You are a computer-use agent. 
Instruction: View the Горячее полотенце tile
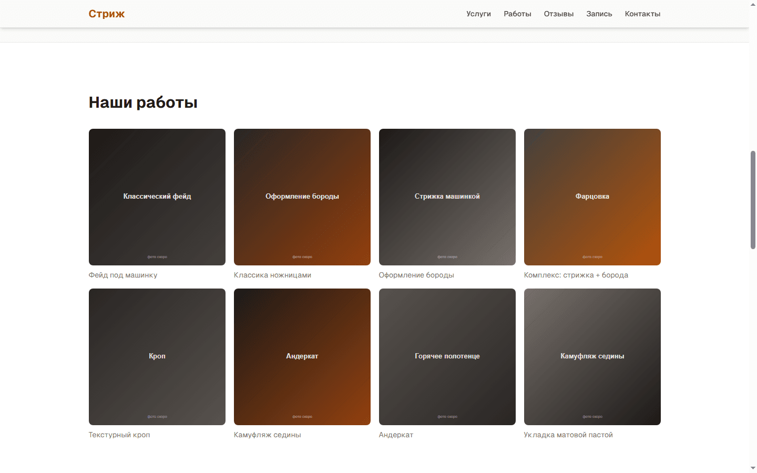coord(447,357)
